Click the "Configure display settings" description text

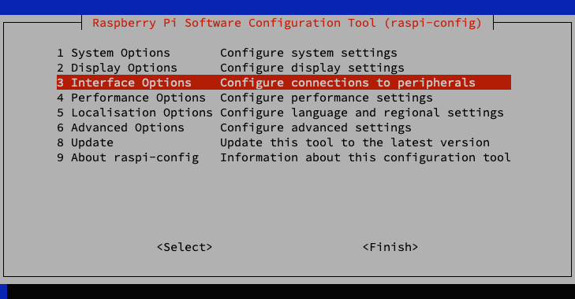coord(312,68)
